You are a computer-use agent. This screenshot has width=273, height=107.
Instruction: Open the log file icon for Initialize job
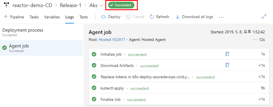coord(227,54)
